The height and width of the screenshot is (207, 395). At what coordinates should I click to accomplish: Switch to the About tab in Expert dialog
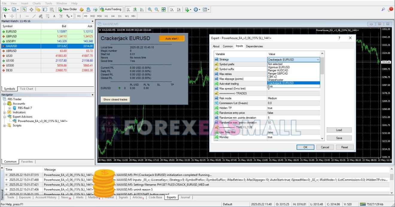[216, 46]
